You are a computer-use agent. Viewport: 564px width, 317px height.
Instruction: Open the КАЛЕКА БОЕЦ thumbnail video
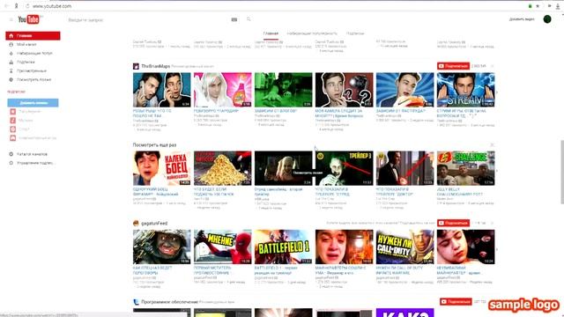coord(161,168)
